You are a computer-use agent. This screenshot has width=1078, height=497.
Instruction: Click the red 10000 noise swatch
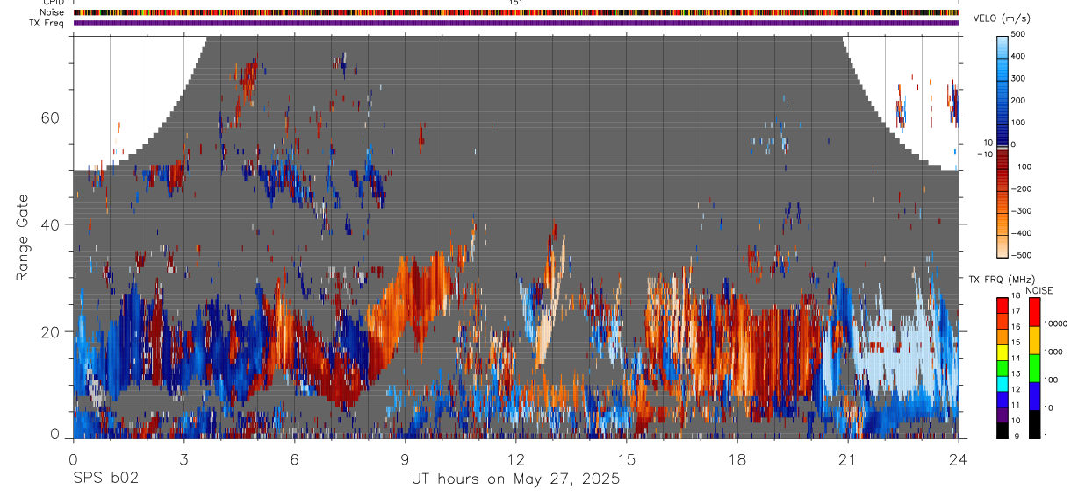tap(1035, 312)
